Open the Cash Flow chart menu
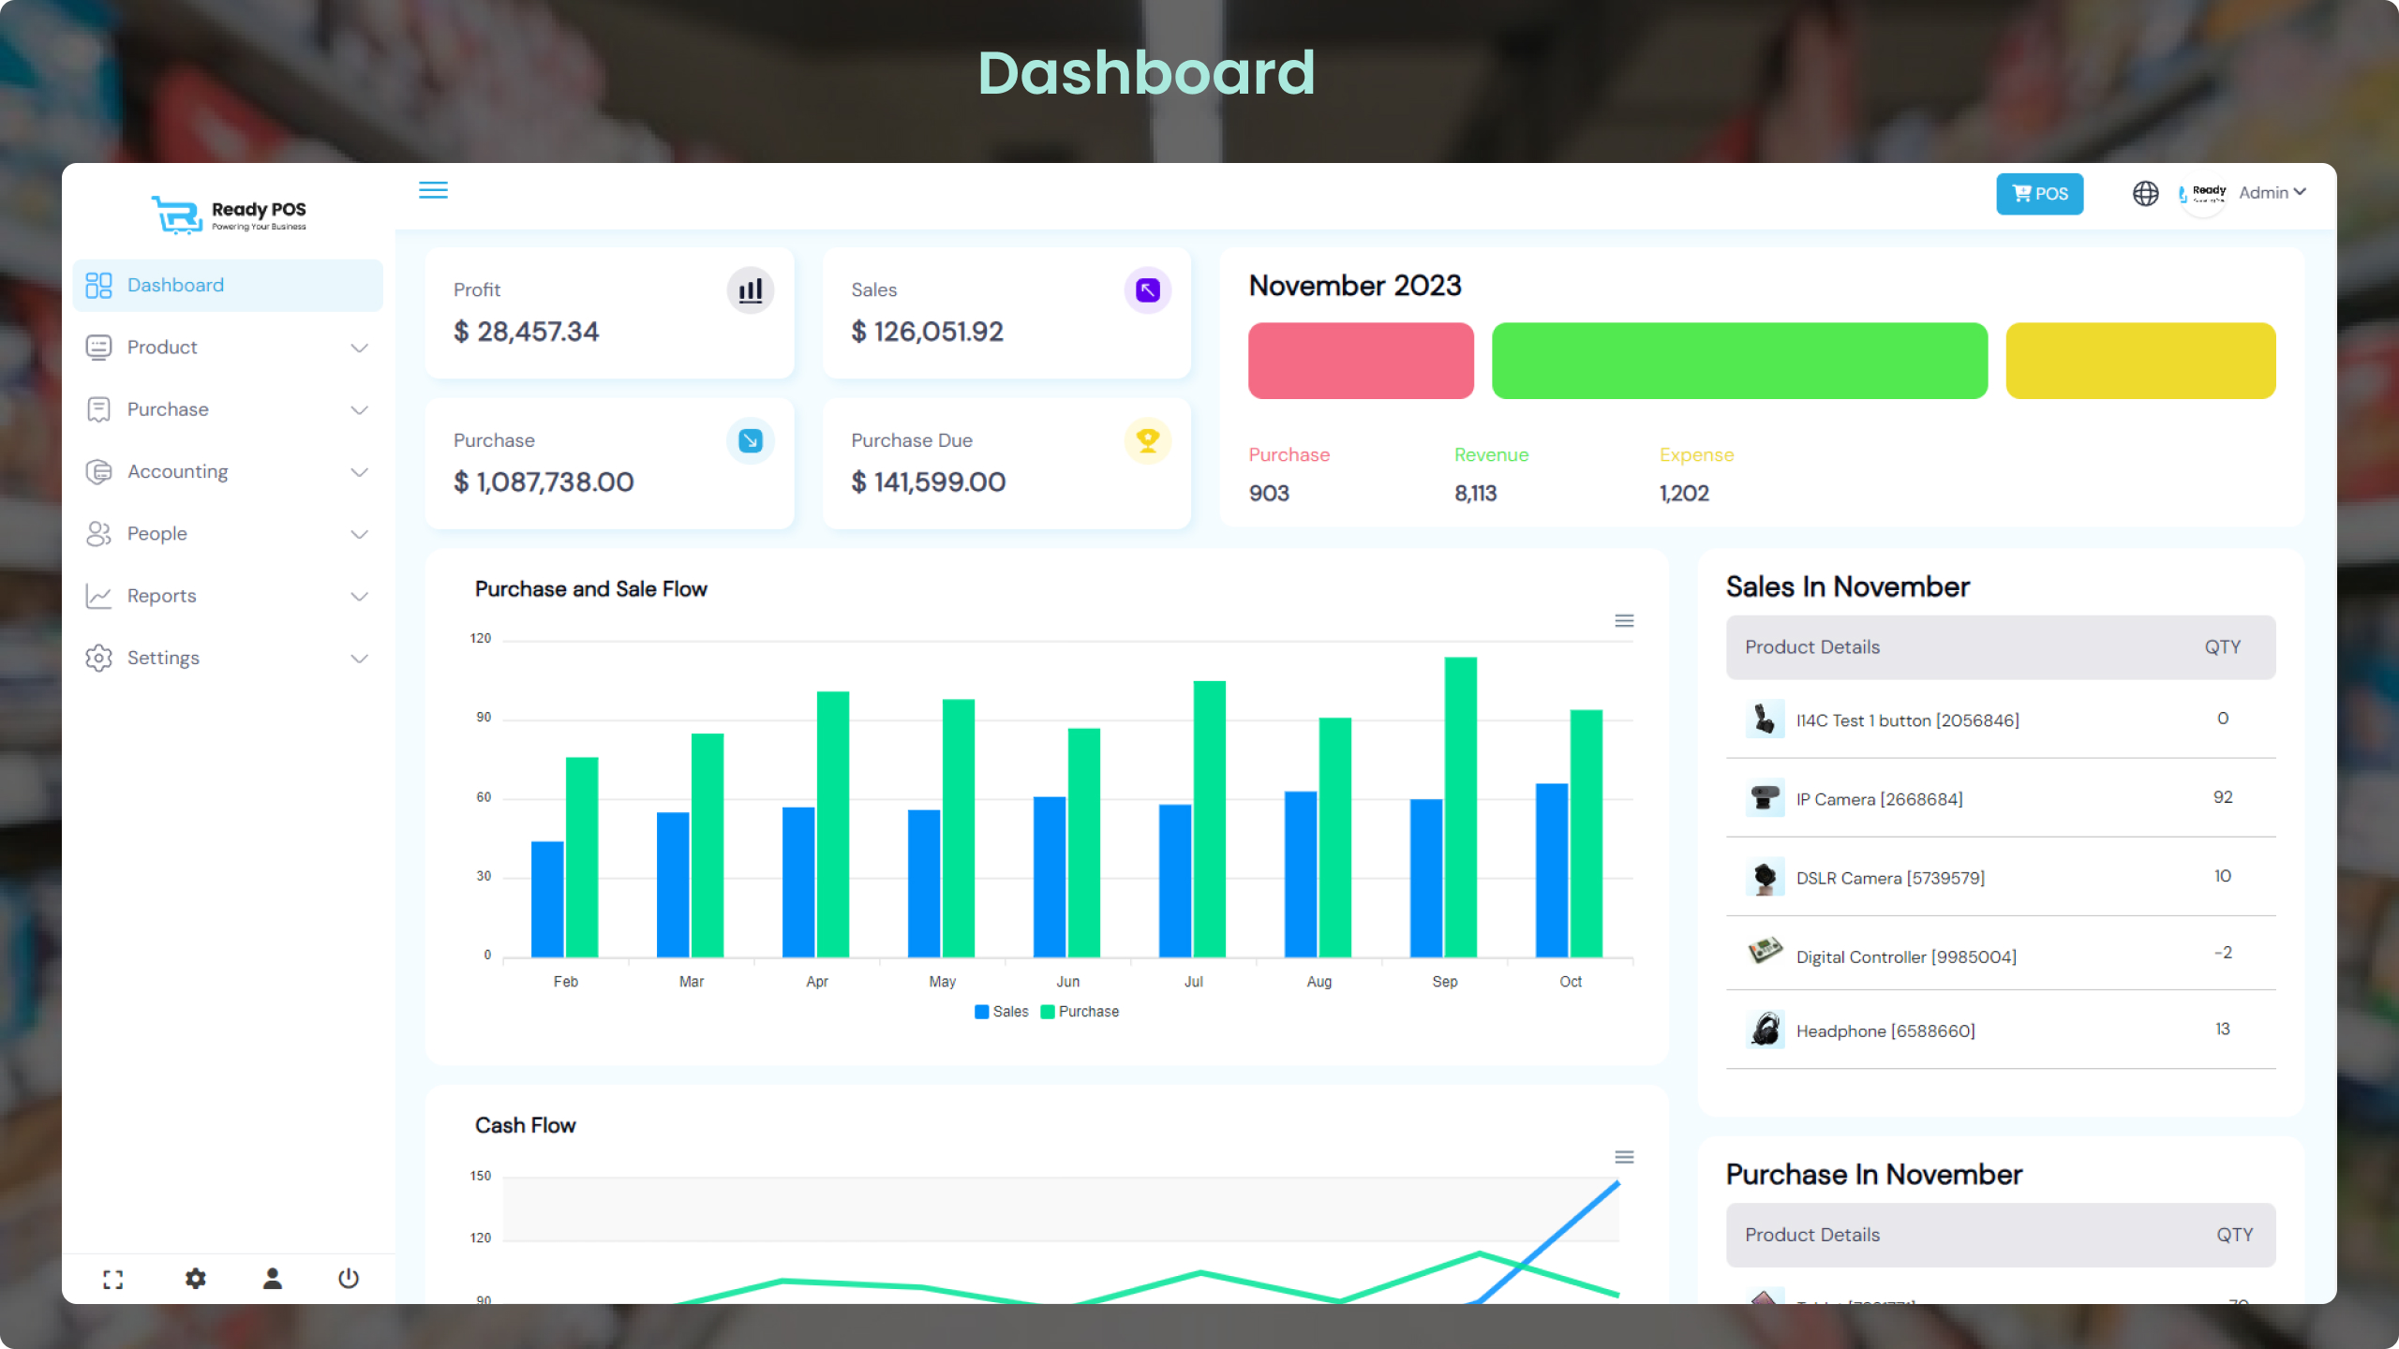The height and width of the screenshot is (1349, 2399). tap(1624, 1158)
